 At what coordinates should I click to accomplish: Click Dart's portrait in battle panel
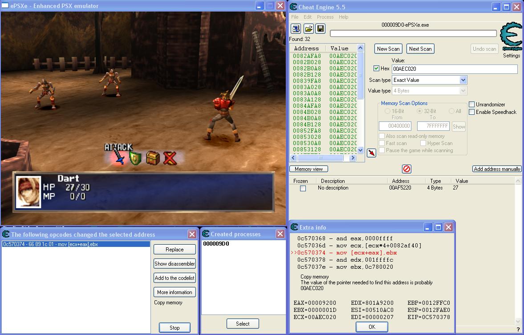(28, 192)
